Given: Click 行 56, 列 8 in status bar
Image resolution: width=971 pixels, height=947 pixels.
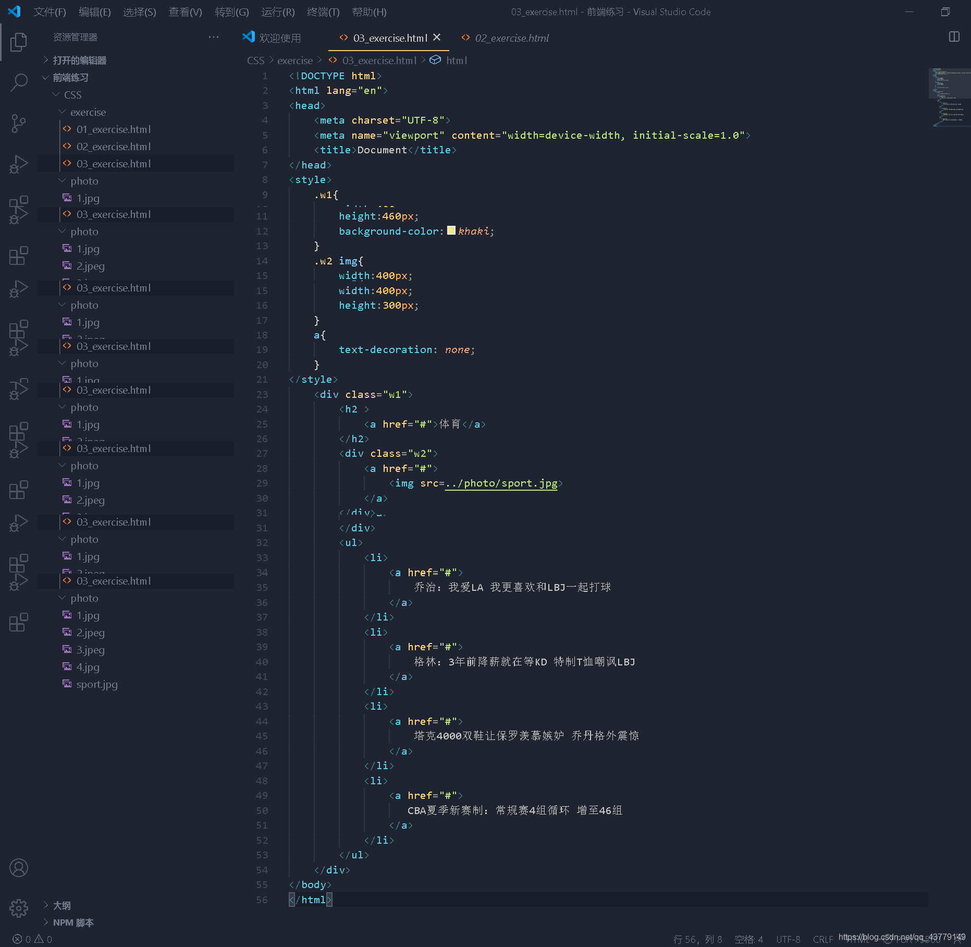Looking at the screenshot, I should click(x=697, y=939).
